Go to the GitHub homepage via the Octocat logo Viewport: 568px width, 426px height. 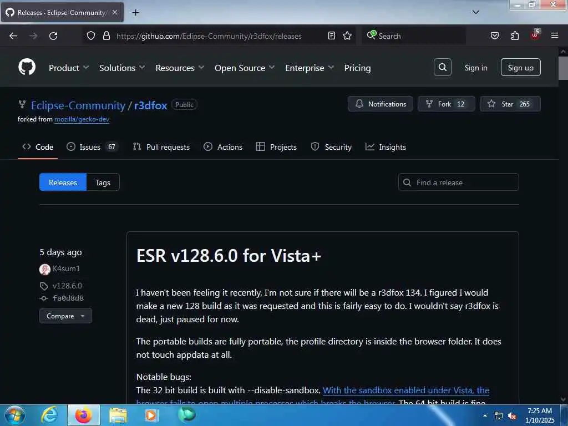click(x=27, y=67)
